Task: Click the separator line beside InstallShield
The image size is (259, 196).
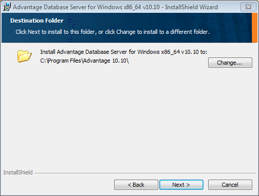Action: tap(145, 173)
